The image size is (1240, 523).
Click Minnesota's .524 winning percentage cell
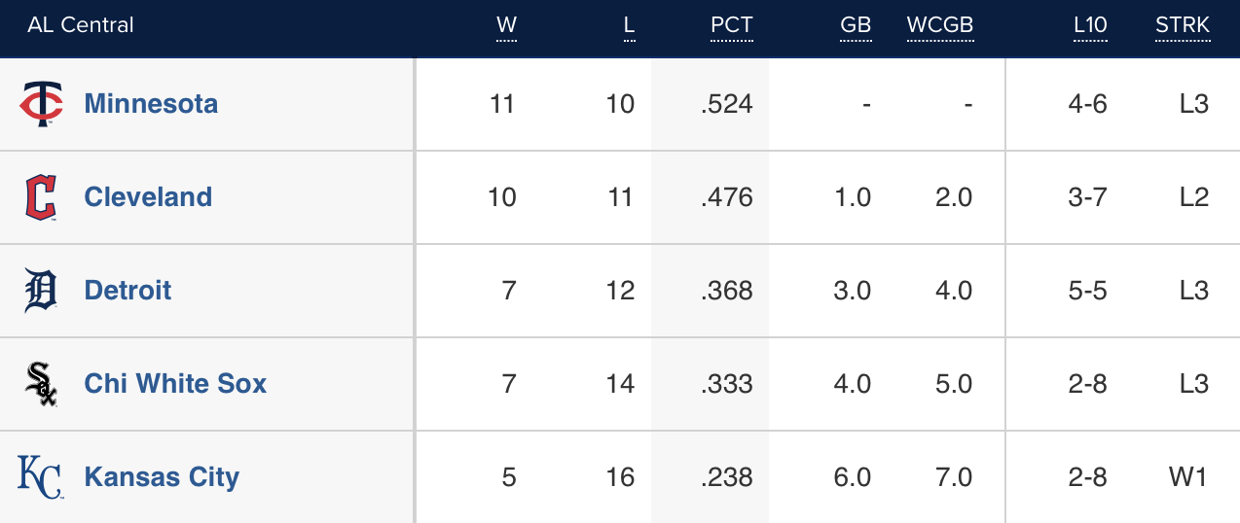[726, 104]
